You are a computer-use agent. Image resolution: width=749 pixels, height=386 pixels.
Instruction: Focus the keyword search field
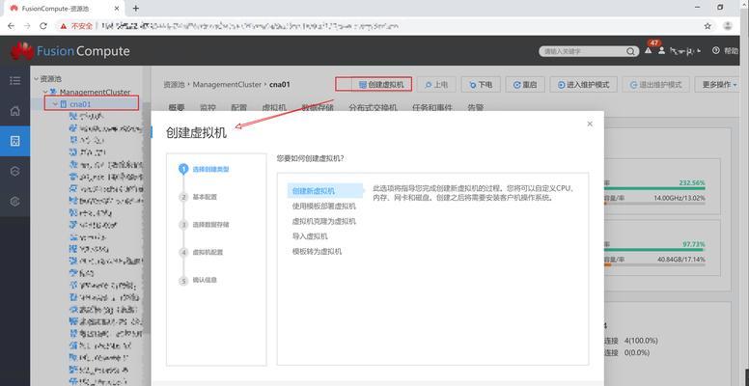(x=584, y=51)
